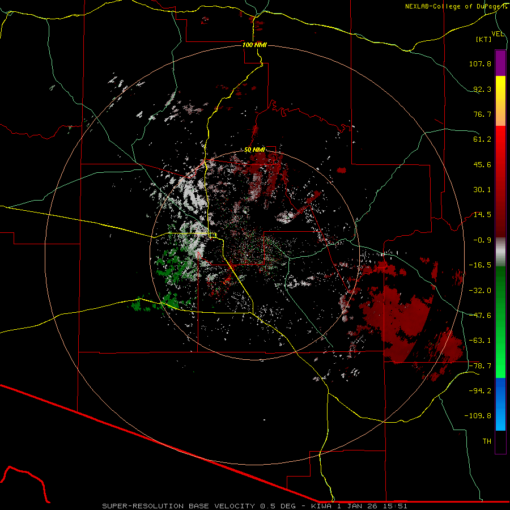510x510 pixels.
Task: Select the 107.8 velocity scale value
Action: click(x=480, y=63)
